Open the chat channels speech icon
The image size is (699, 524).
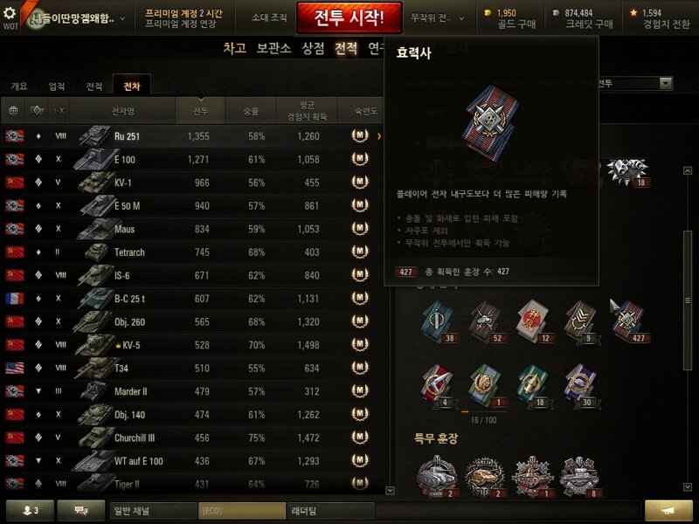click(x=81, y=511)
